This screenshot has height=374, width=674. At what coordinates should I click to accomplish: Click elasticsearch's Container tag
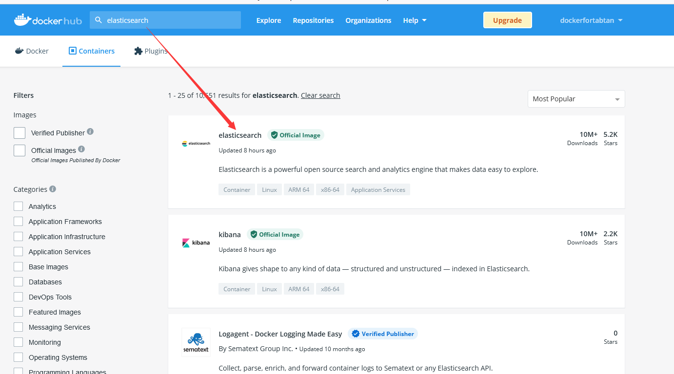(x=237, y=189)
